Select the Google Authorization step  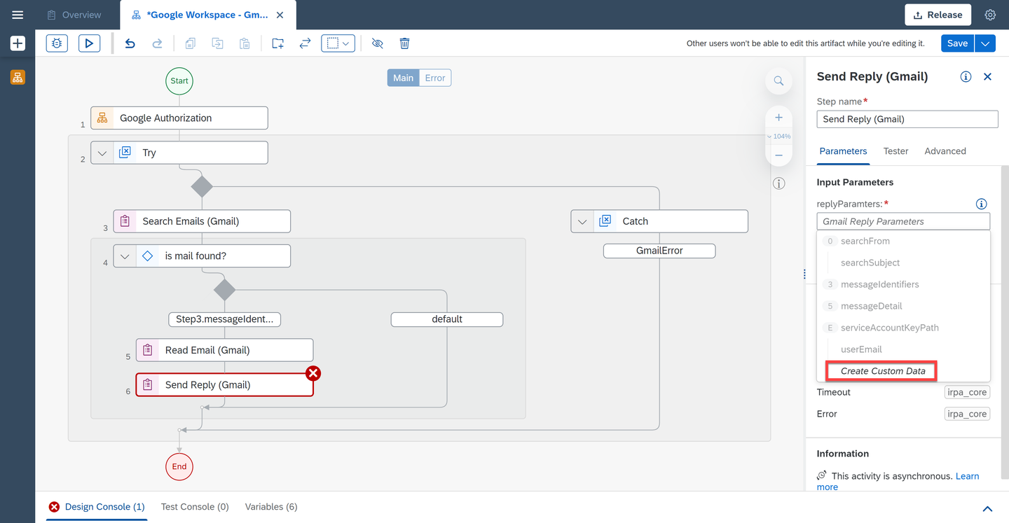tap(179, 118)
